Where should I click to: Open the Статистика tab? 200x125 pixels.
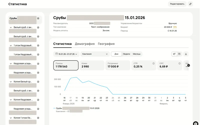coord(62,44)
